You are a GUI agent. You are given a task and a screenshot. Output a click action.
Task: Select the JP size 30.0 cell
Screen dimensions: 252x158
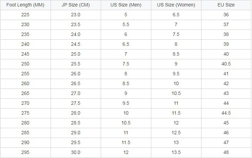tap(76, 153)
